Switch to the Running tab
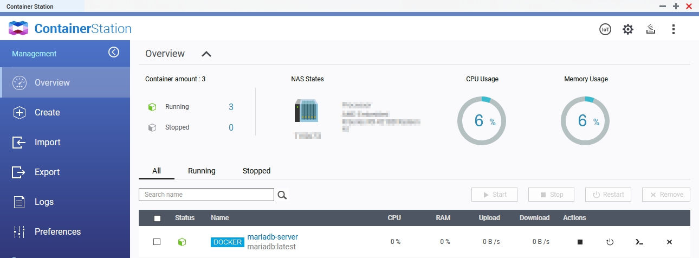 (x=202, y=171)
